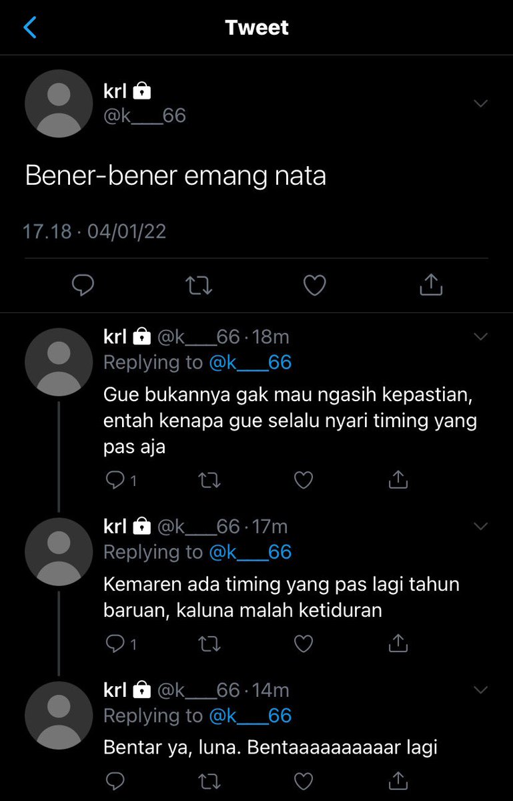Like the main tweet
The width and height of the screenshot is (513, 801).
[314, 285]
